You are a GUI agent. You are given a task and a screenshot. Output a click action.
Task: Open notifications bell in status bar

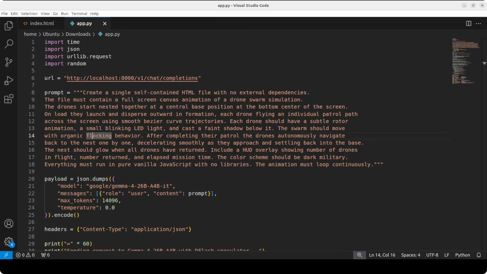(x=479, y=255)
